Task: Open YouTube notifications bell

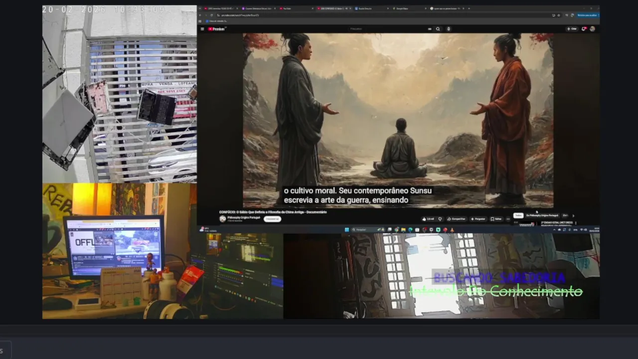Action: [584, 29]
